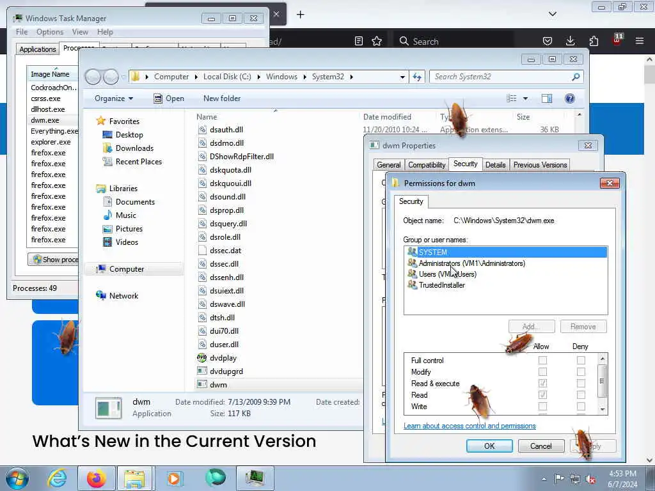Click the Explorer refresh arrows icon
Image resolution: width=655 pixels, height=491 pixels.
417,77
